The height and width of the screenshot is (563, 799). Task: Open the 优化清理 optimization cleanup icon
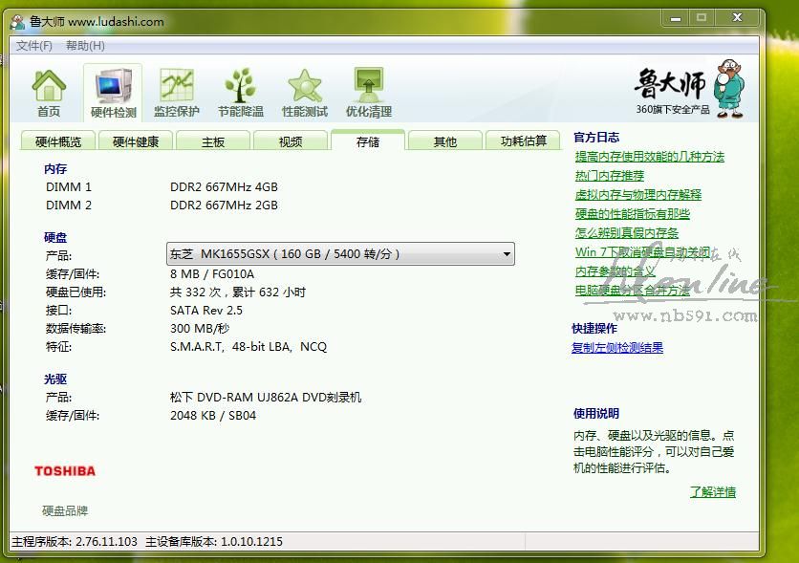coord(369,93)
